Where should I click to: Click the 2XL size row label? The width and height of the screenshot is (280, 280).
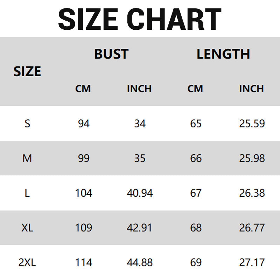27,262
